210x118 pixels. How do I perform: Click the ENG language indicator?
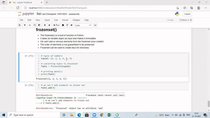click(188, 115)
